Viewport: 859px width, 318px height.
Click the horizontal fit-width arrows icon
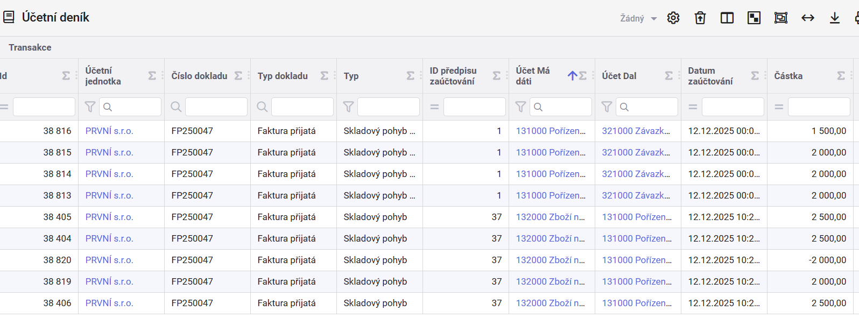(807, 18)
